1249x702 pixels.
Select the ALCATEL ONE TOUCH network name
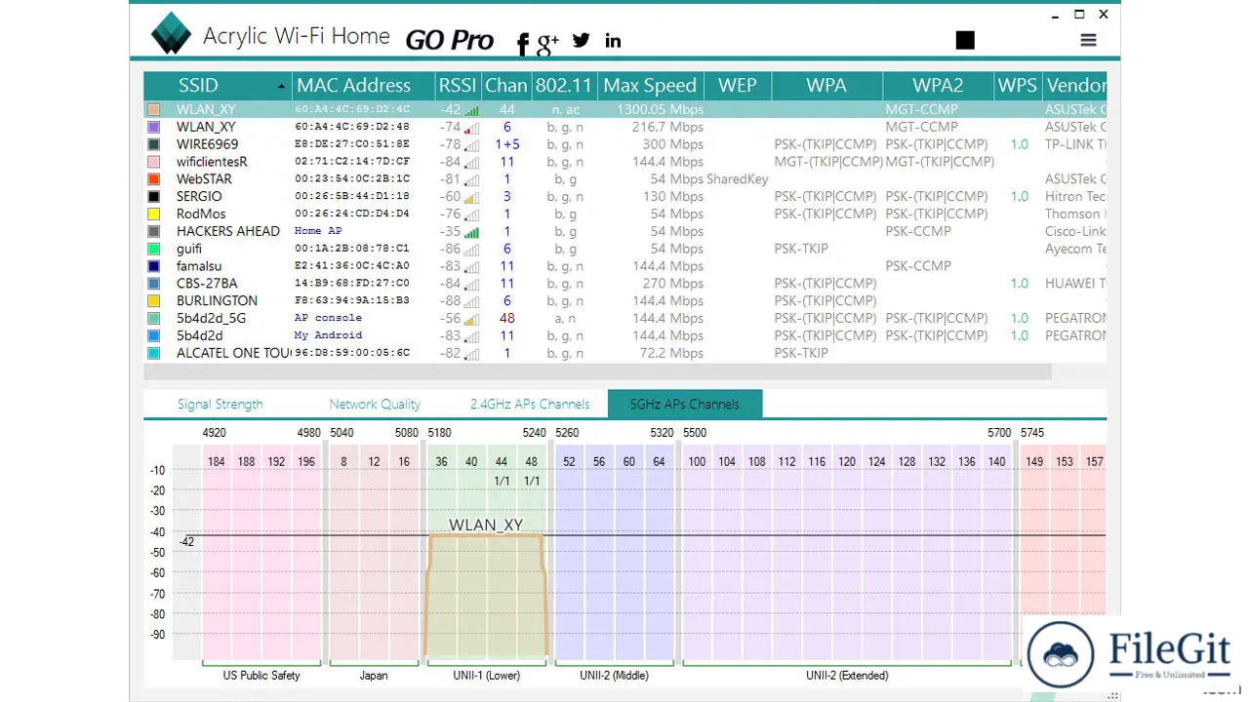233,353
